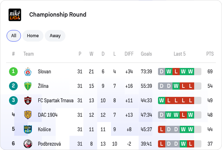Switch to the Away standings filter
The height and width of the screenshot is (150, 222).
pyautogui.click(x=55, y=36)
